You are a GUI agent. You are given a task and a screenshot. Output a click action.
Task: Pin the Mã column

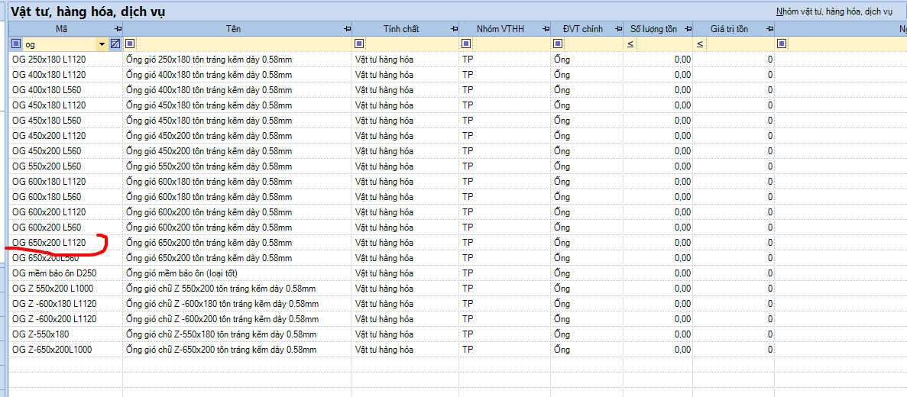[118, 29]
